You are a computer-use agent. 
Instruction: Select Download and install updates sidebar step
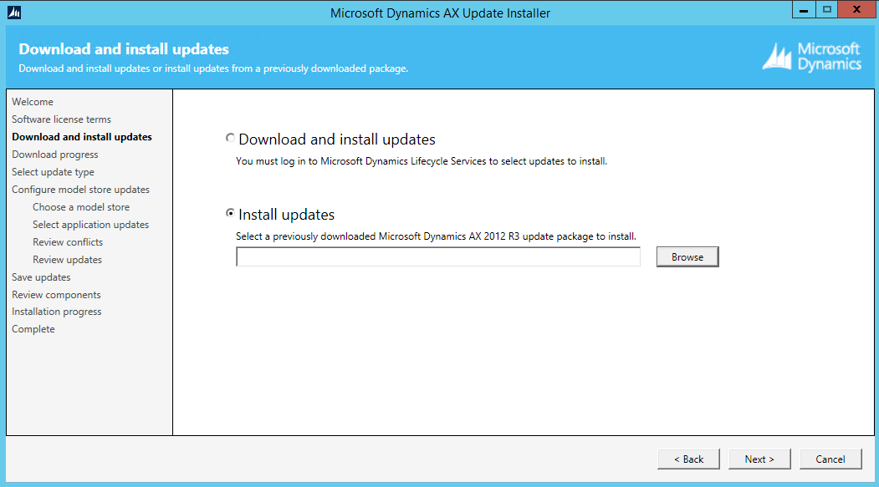click(82, 137)
